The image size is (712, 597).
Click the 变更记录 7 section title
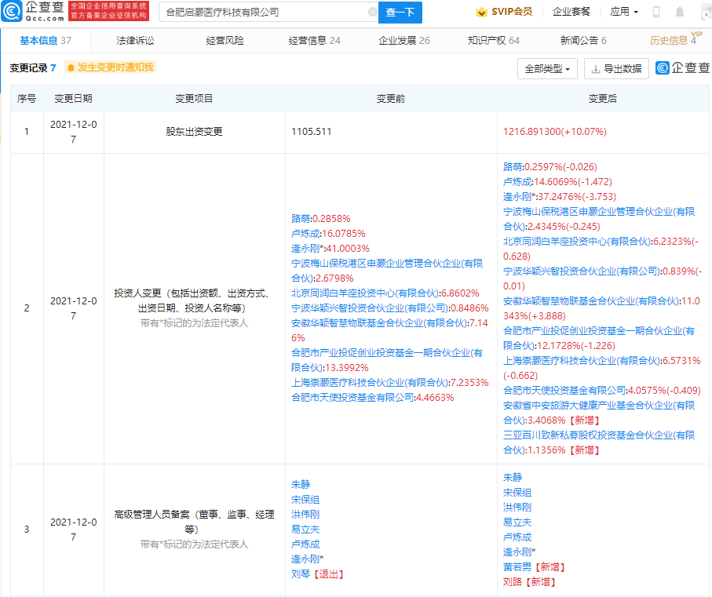pos(33,68)
